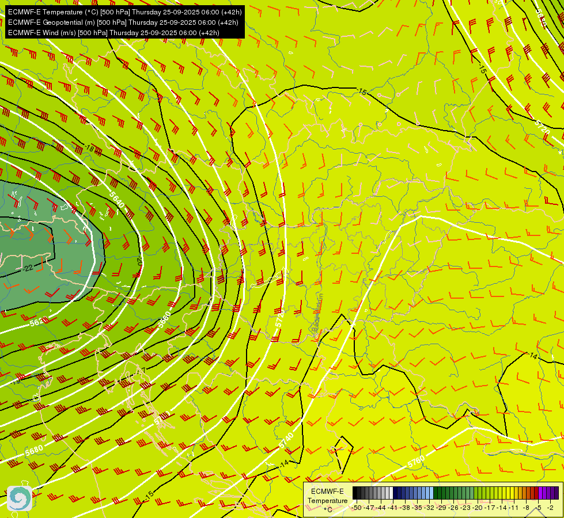Click the -5 legend scale value
The image size is (564, 518).
(539, 508)
